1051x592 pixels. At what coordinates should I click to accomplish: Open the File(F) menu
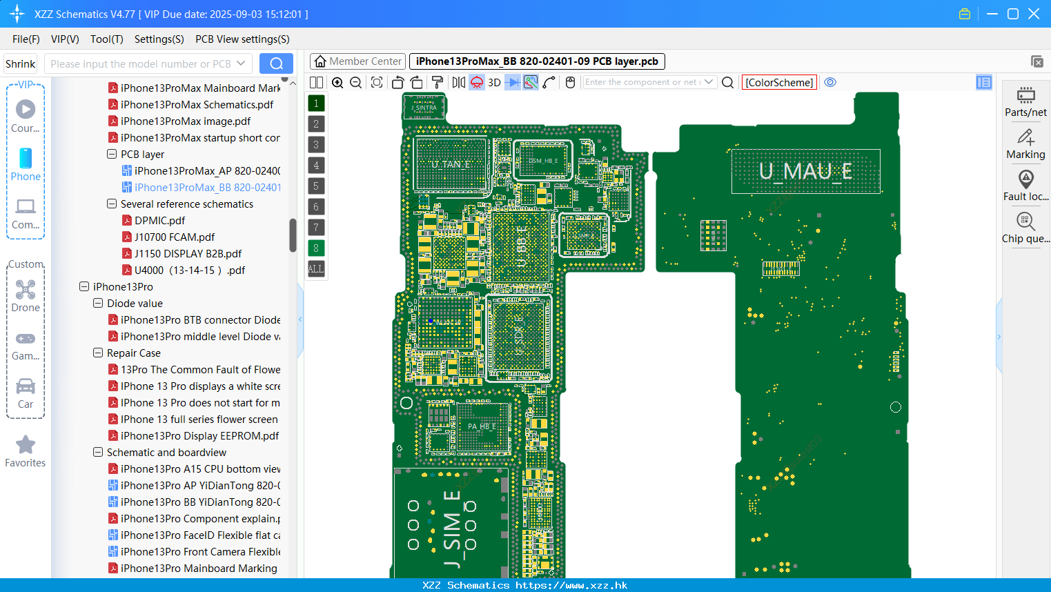click(26, 39)
